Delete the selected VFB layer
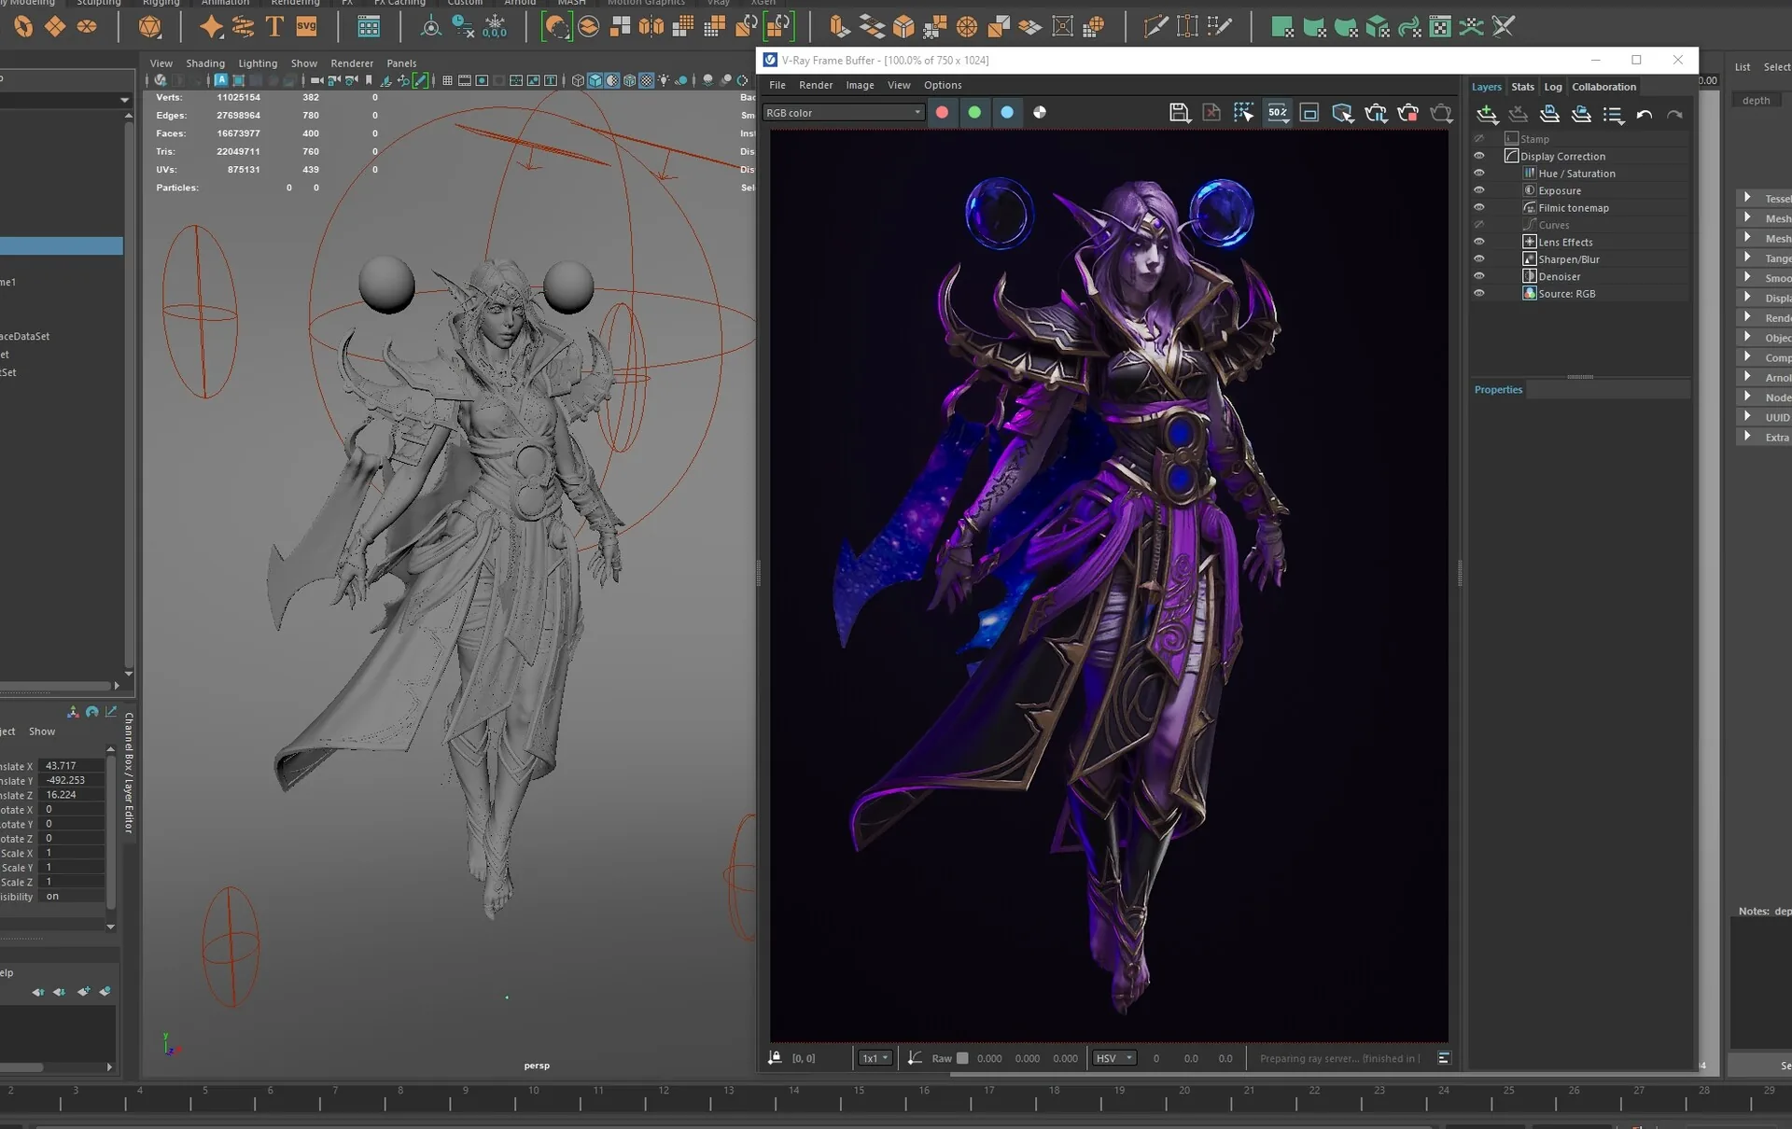1792x1129 pixels. click(1519, 114)
